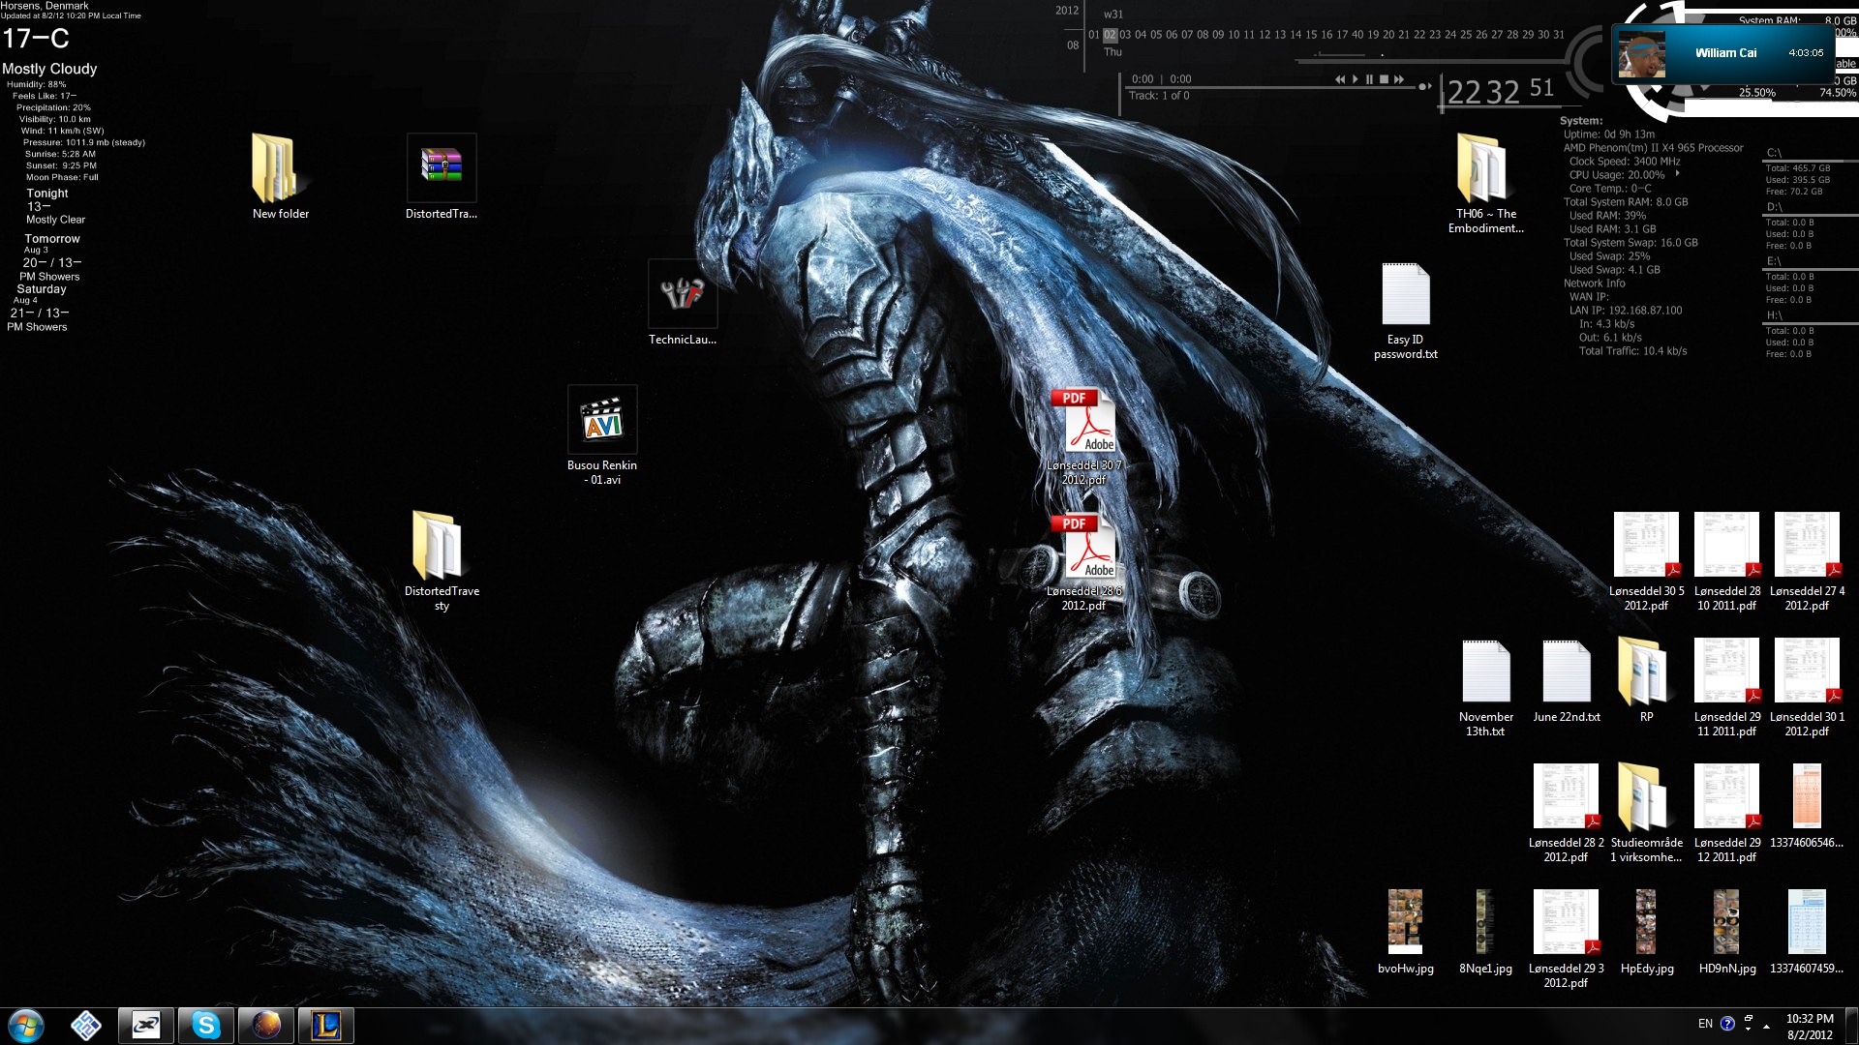Click the blue help question mark in the tray
Viewport: 1859px width, 1045px height.
pyautogui.click(x=1728, y=1023)
